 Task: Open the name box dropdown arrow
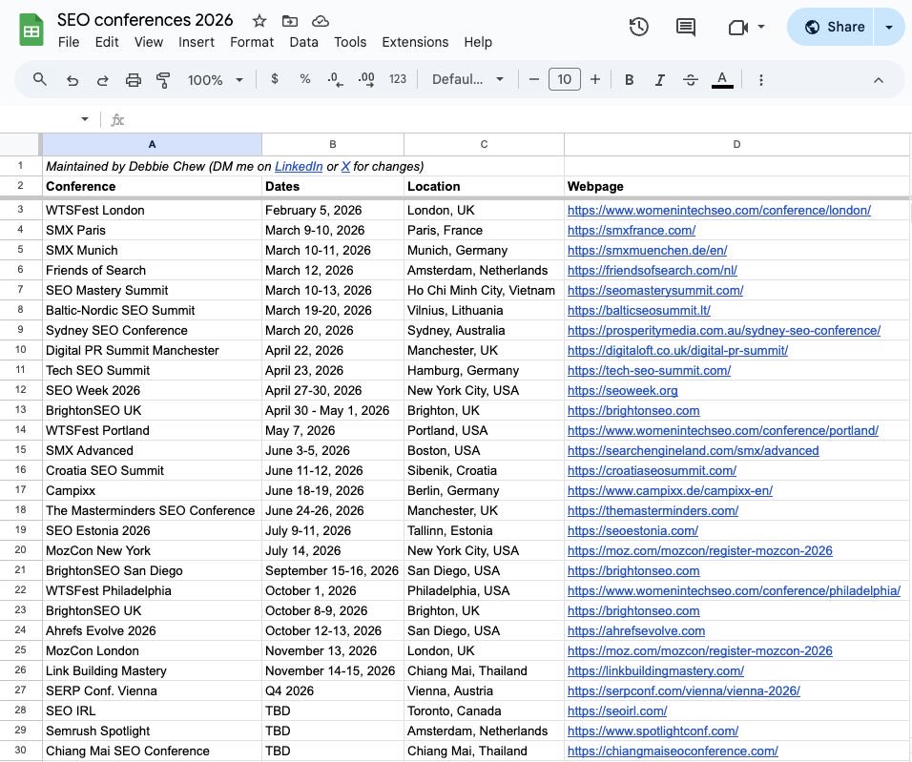(x=85, y=119)
